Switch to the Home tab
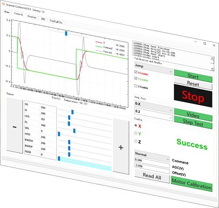The height and width of the screenshot is (208, 219). click(x=7, y=12)
